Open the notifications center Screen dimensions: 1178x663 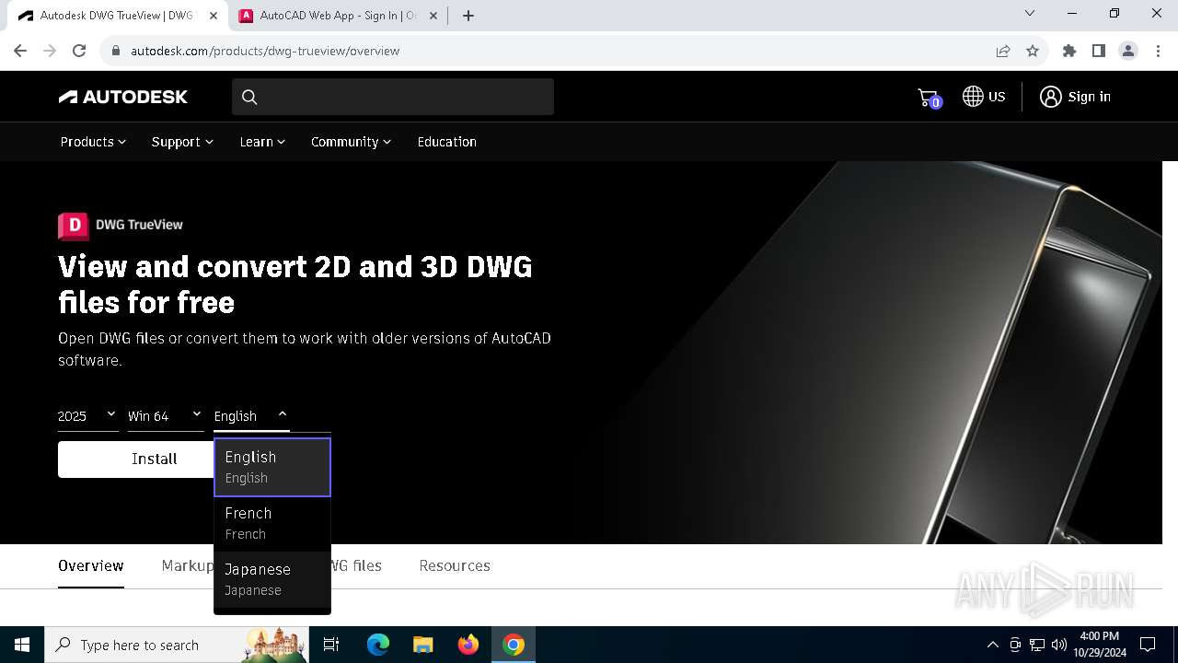pos(1148,645)
